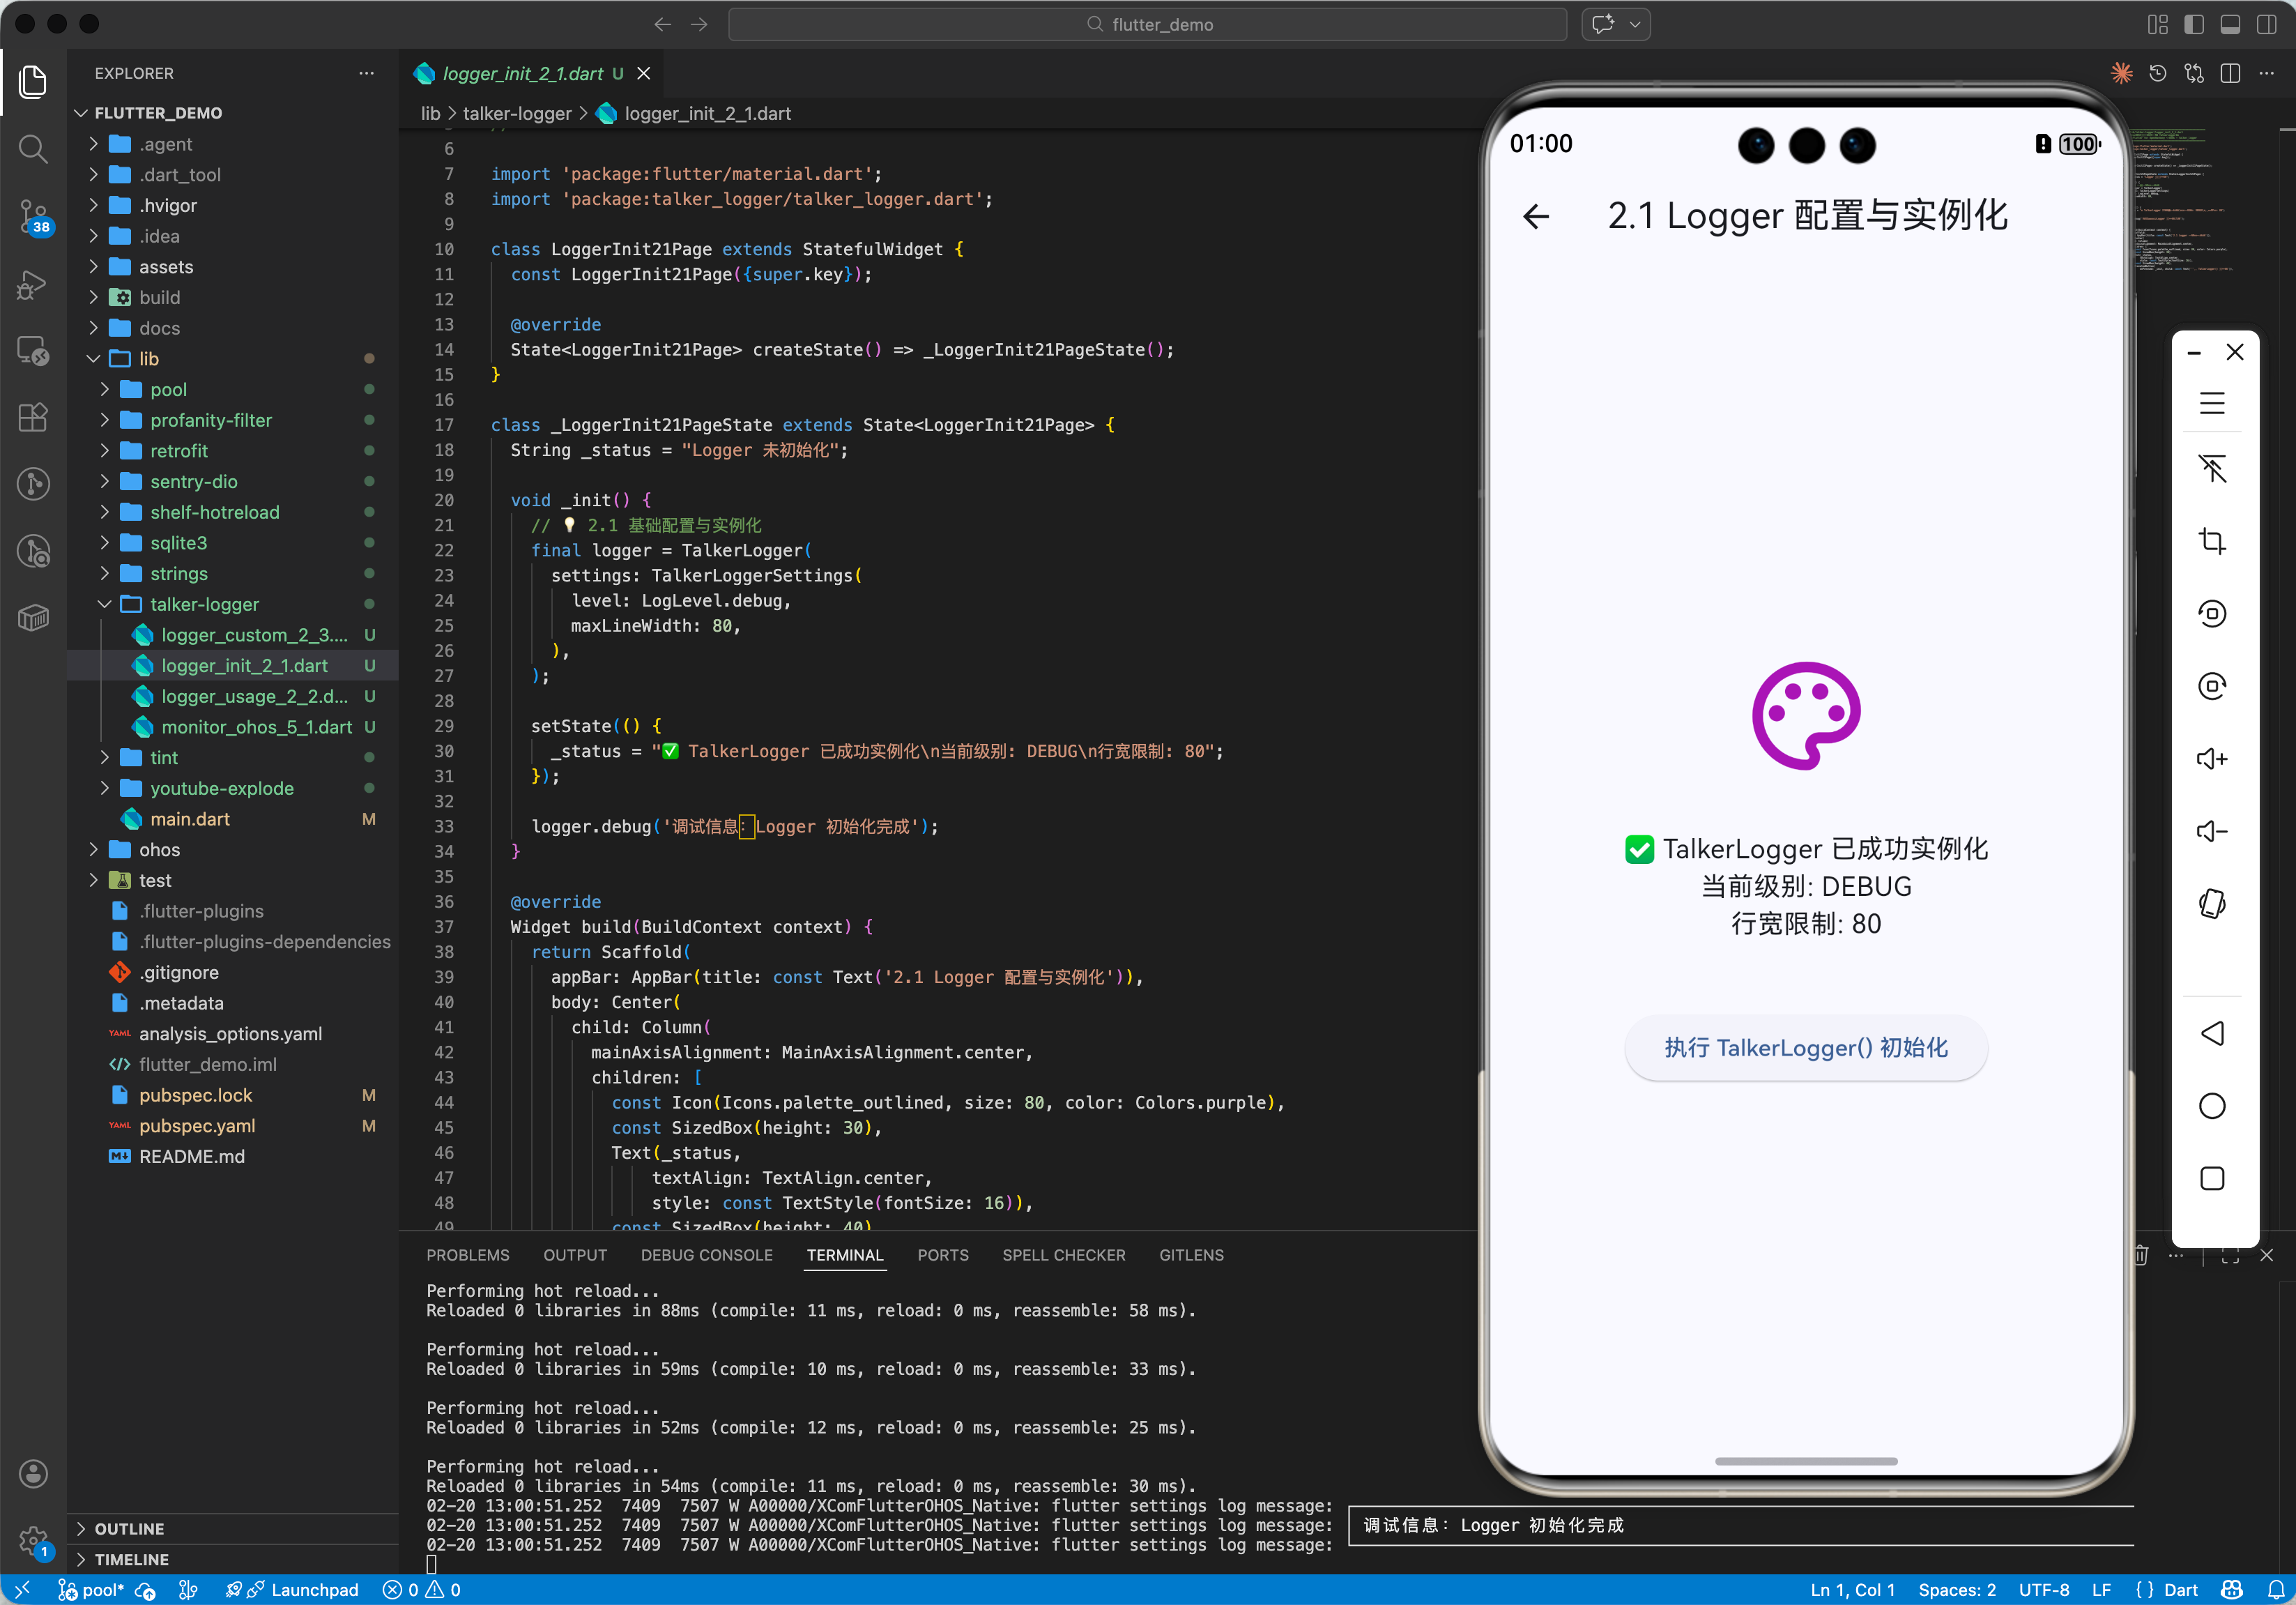The width and height of the screenshot is (2296, 1605).
Task: Expand the ohos folder
Action: click(x=93, y=850)
